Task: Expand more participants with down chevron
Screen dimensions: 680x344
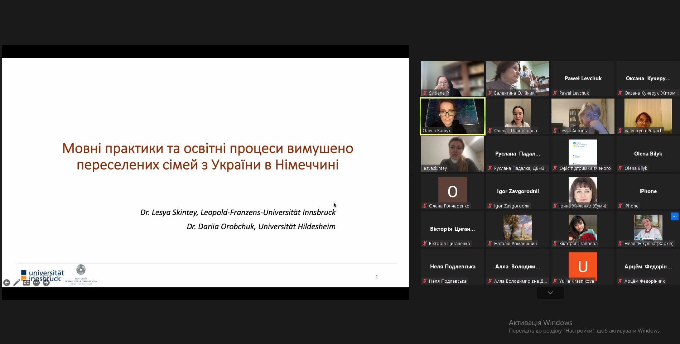Action: point(550,293)
